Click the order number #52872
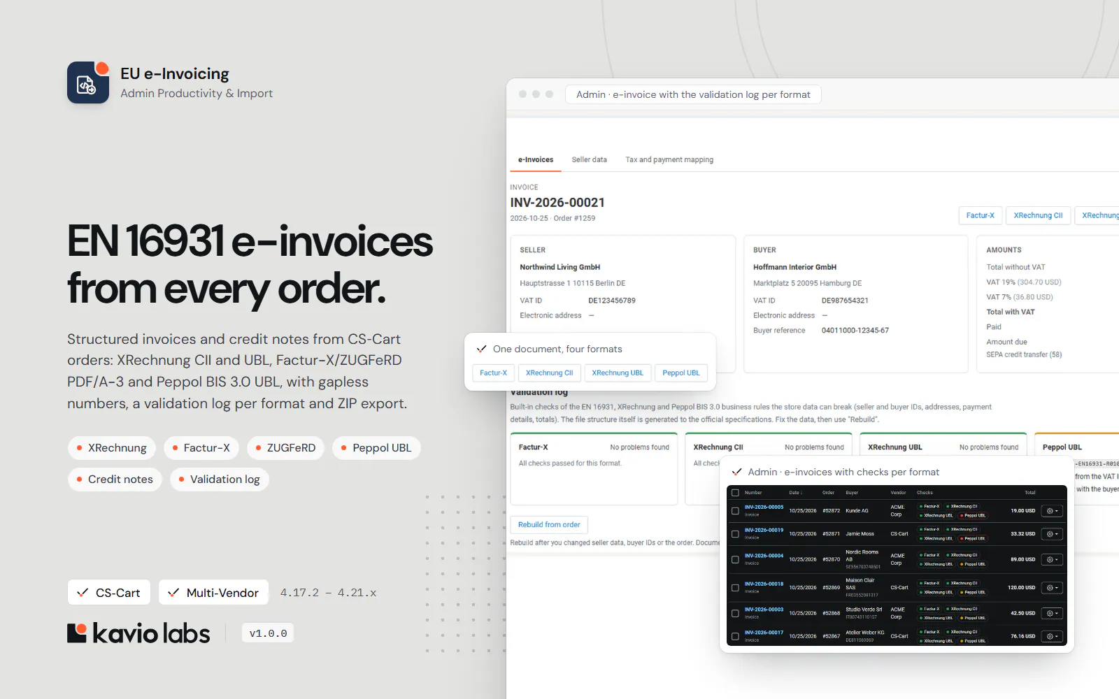1119x699 pixels. (831, 511)
